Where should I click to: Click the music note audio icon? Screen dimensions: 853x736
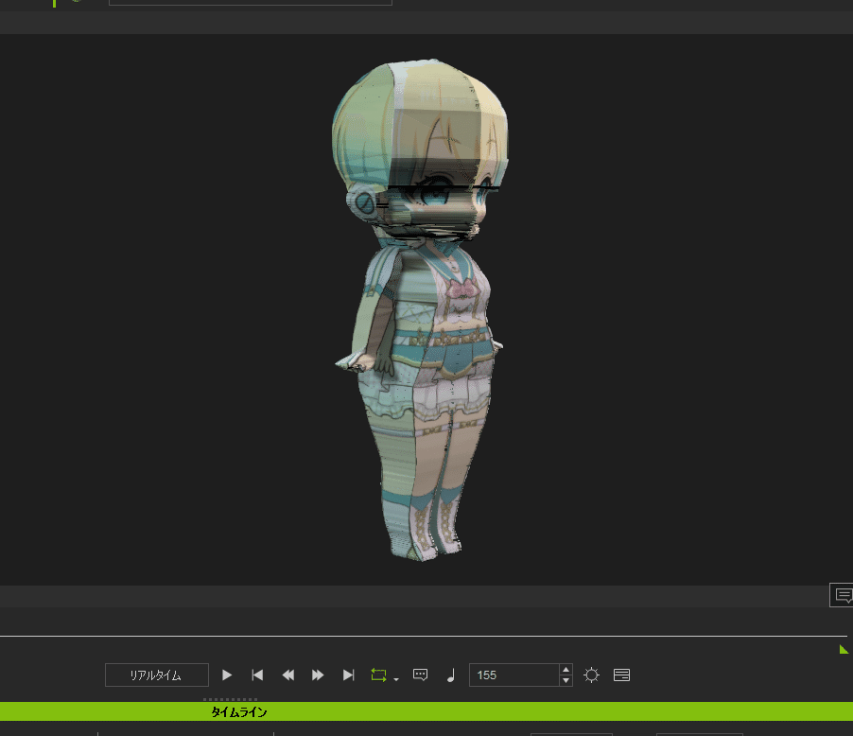450,675
